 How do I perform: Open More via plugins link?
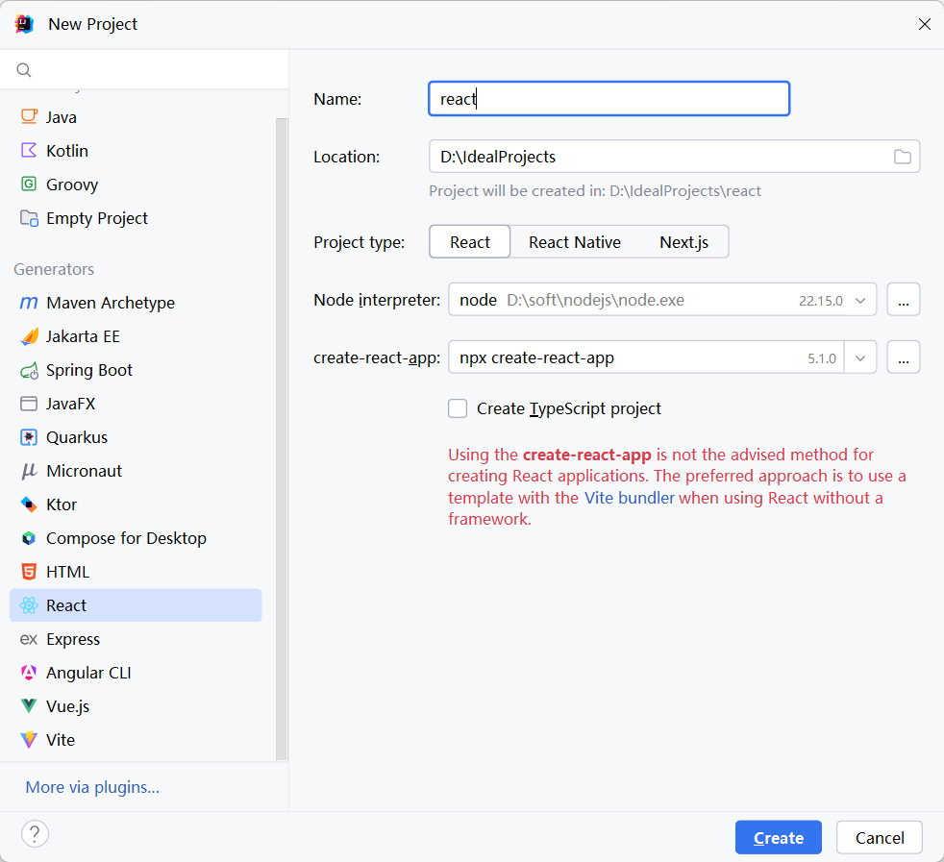[x=92, y=787]
